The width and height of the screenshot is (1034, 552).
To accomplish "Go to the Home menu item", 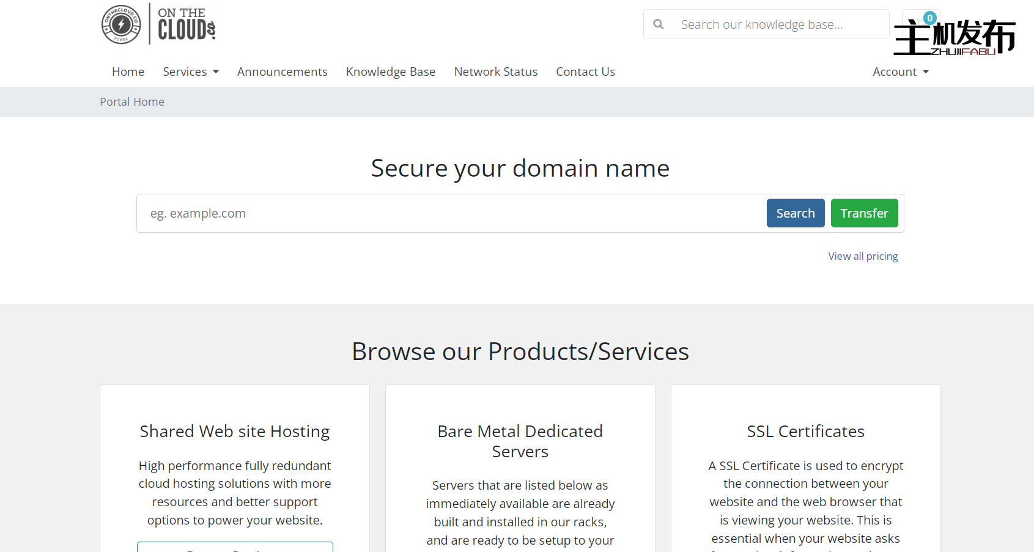I will (x=128, y=72).
